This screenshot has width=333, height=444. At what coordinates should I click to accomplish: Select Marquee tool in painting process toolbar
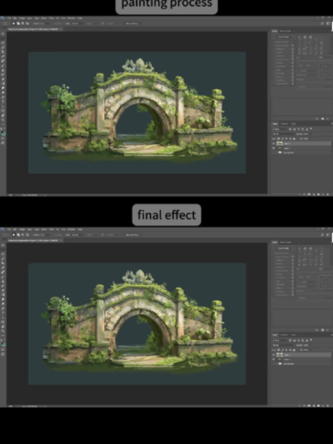coord(3,38)
